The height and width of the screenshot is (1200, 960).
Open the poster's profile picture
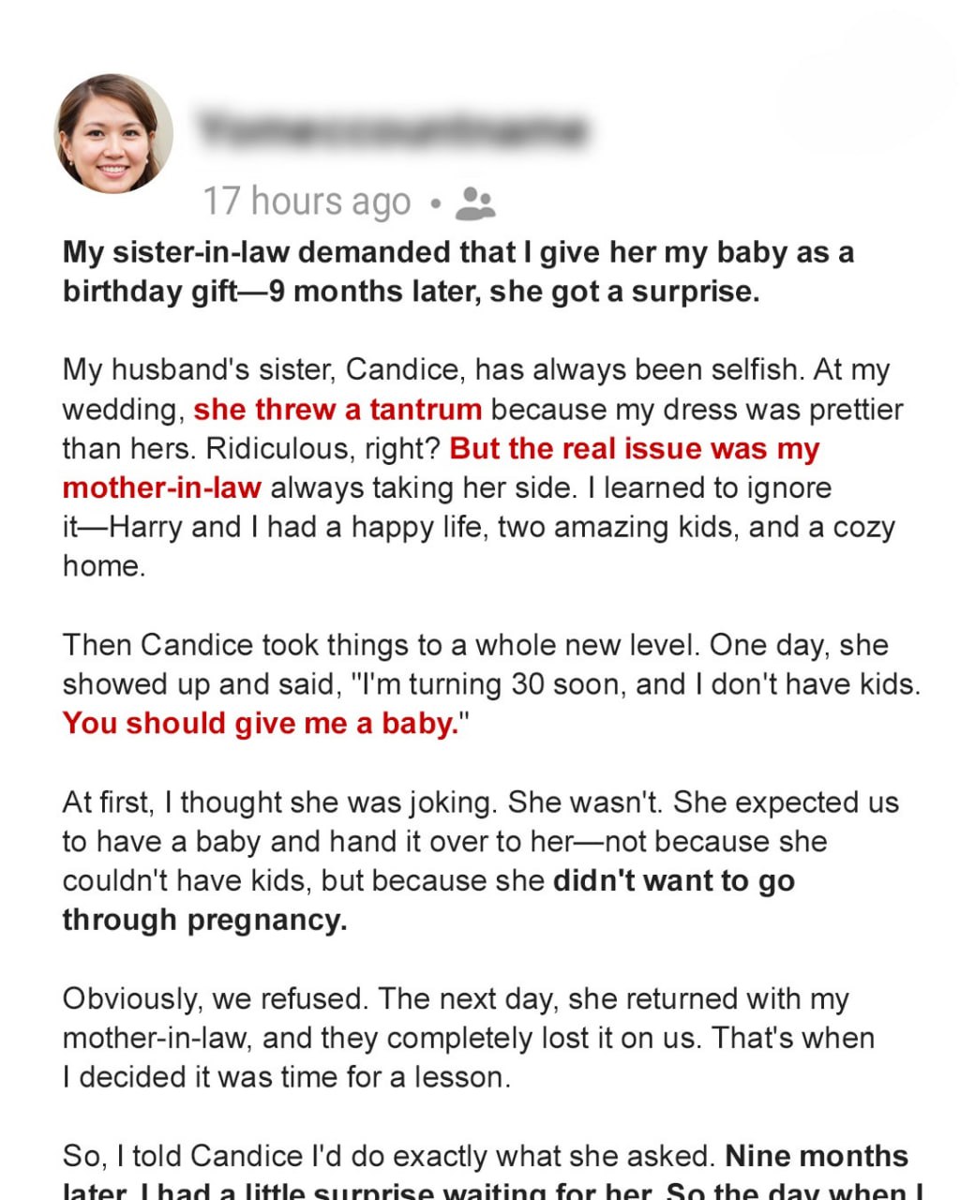tap(113, 133)
